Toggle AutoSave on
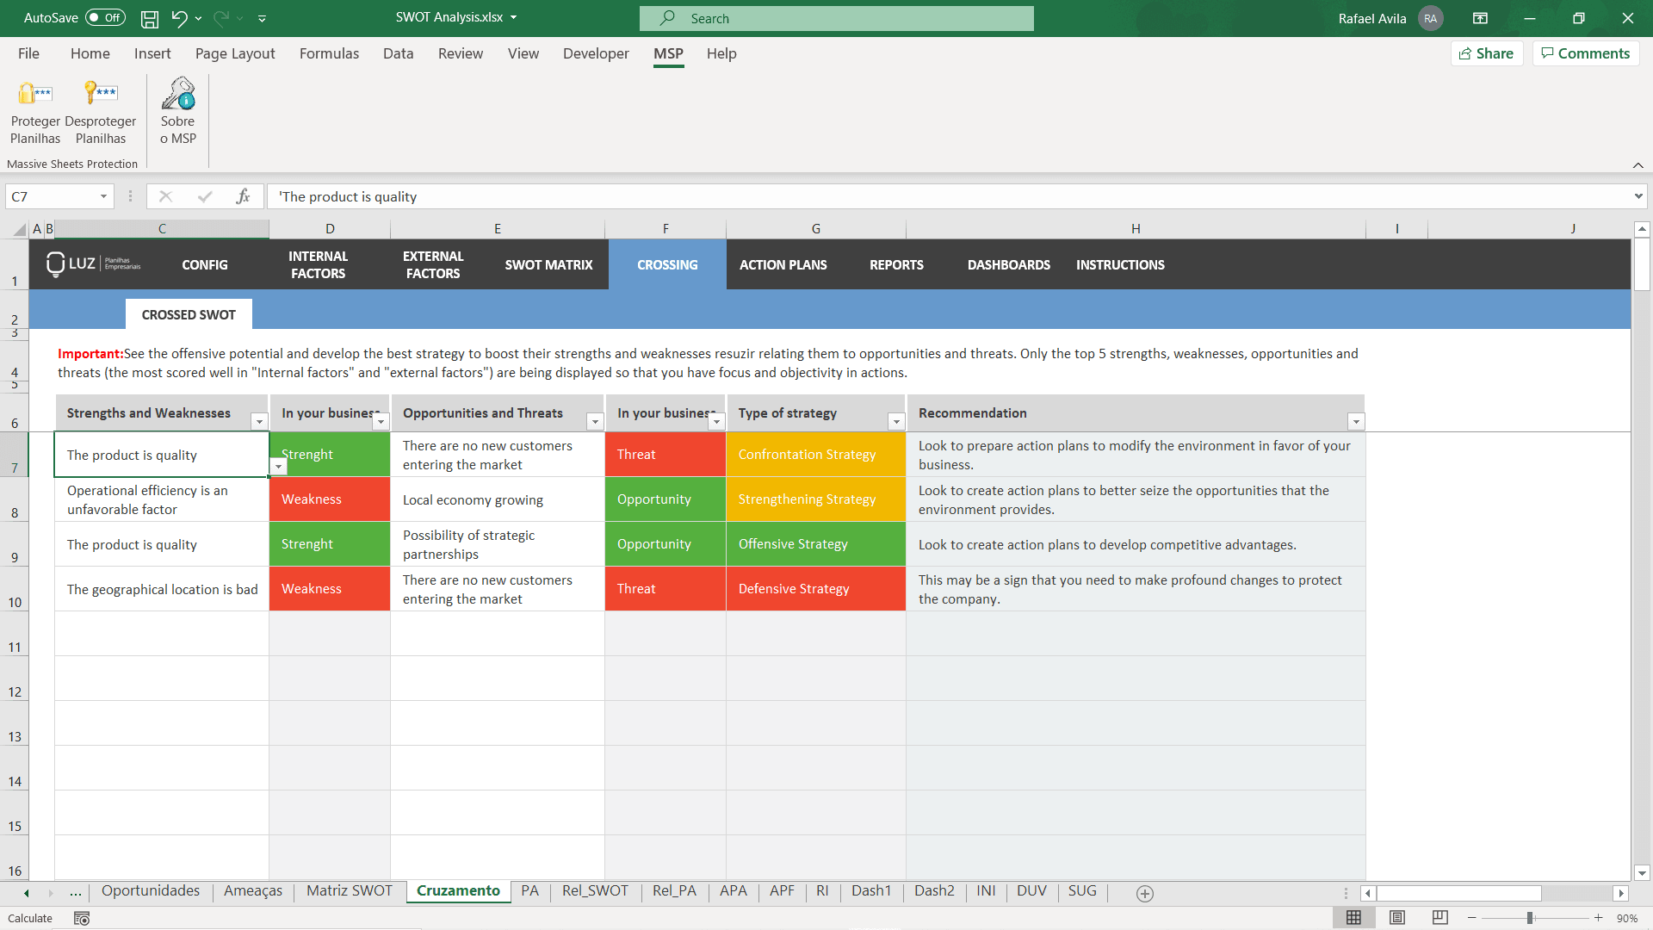1653x930 pixels. [x=103, y=17]
